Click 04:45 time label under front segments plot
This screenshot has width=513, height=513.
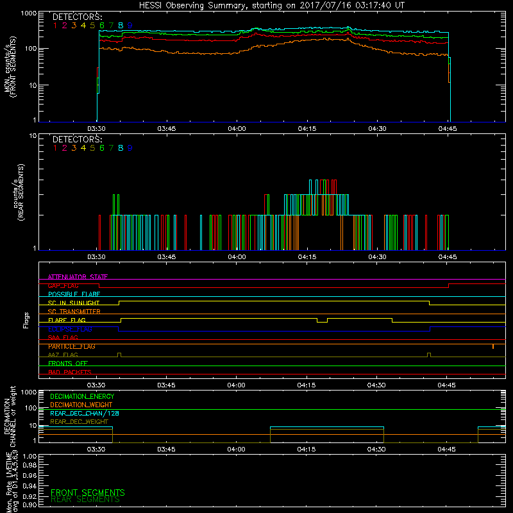click(448, 129)
